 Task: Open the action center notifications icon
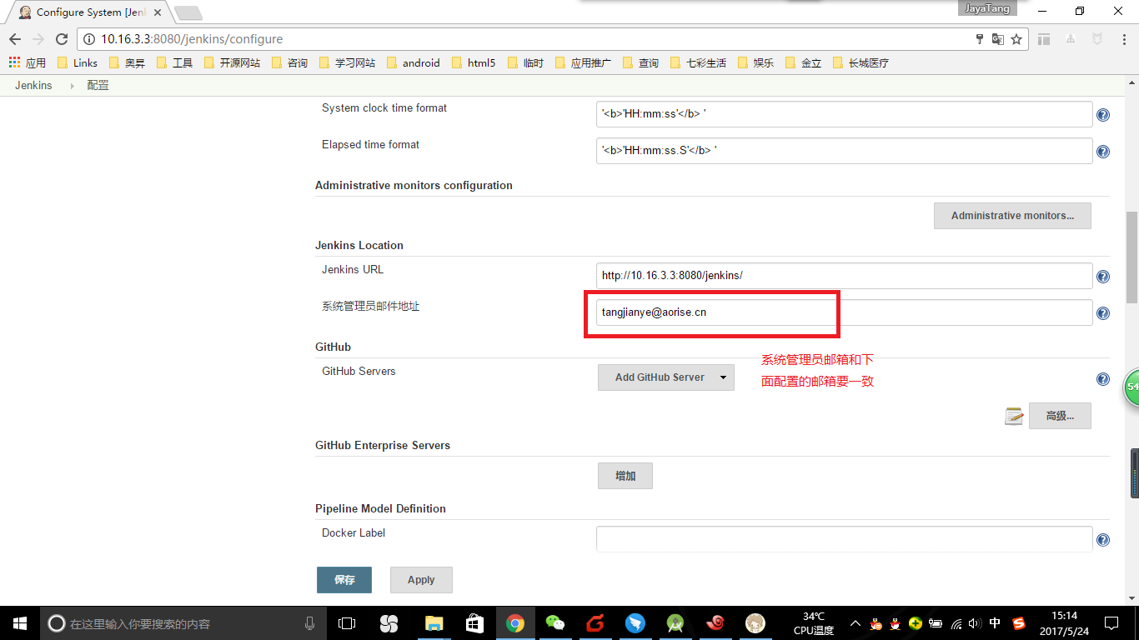tap(1111, 623)
